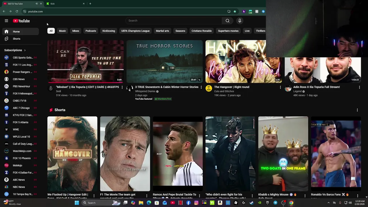Switch to the Kick browser tab
The height and width of the screenshot is (207, 368).
click(65, 4)
